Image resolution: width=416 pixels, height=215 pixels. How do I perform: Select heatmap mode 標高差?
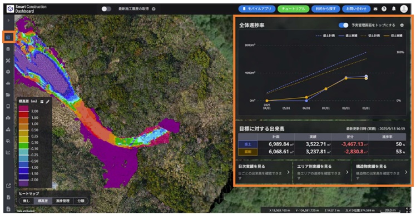coord(43,201)
